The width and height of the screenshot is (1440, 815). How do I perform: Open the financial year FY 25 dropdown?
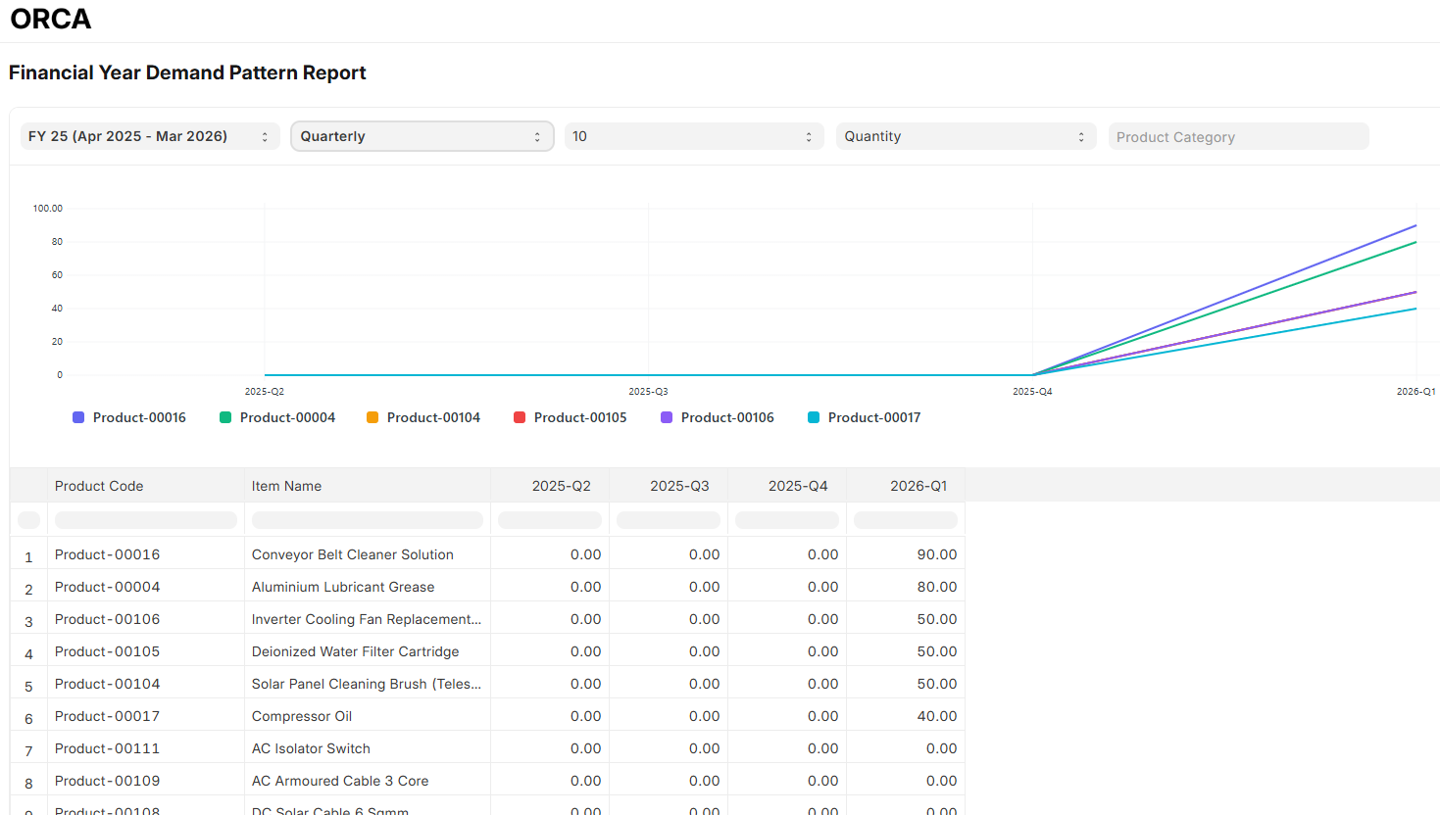[149, 136]
